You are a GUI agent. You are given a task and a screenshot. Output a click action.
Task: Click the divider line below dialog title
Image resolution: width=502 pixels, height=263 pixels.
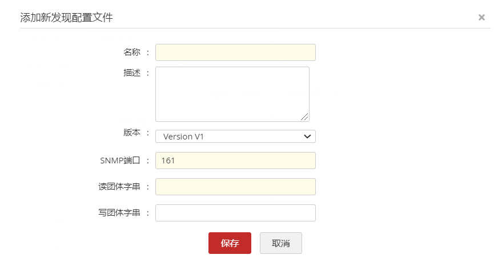(255, 28)
